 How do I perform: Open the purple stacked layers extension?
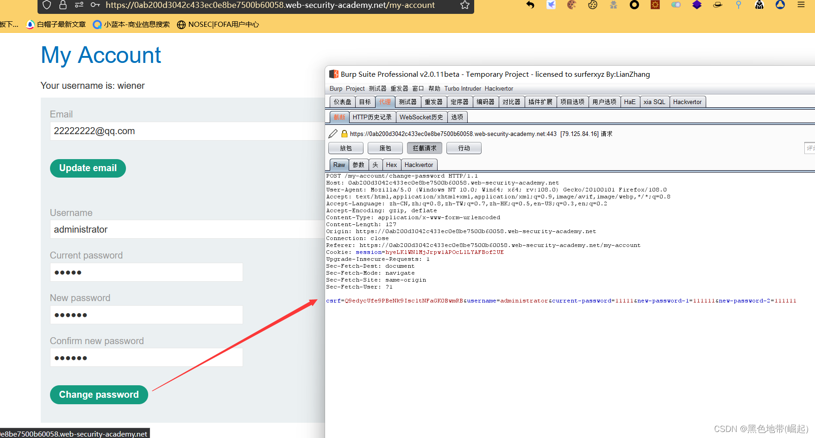pyautogui.click(x=697, y=5)
